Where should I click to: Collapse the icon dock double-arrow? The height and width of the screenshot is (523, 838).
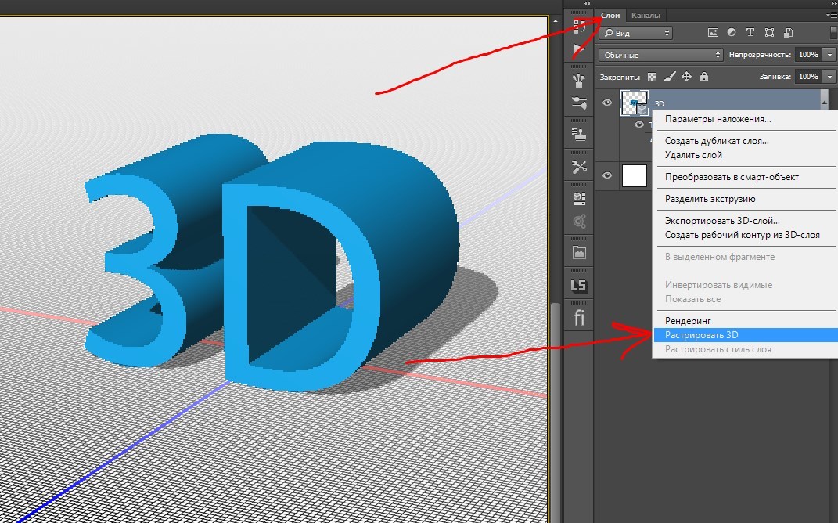pyautogui.click(x=588, y=4)
